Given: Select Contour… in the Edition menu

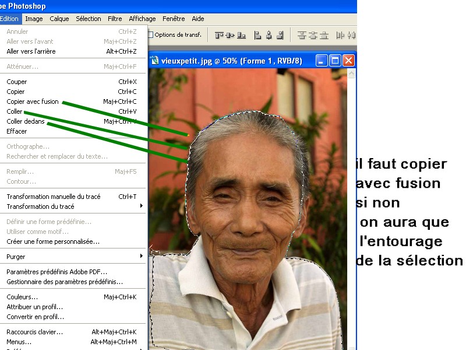Looking at the screenshot, I should pos(73,181).
